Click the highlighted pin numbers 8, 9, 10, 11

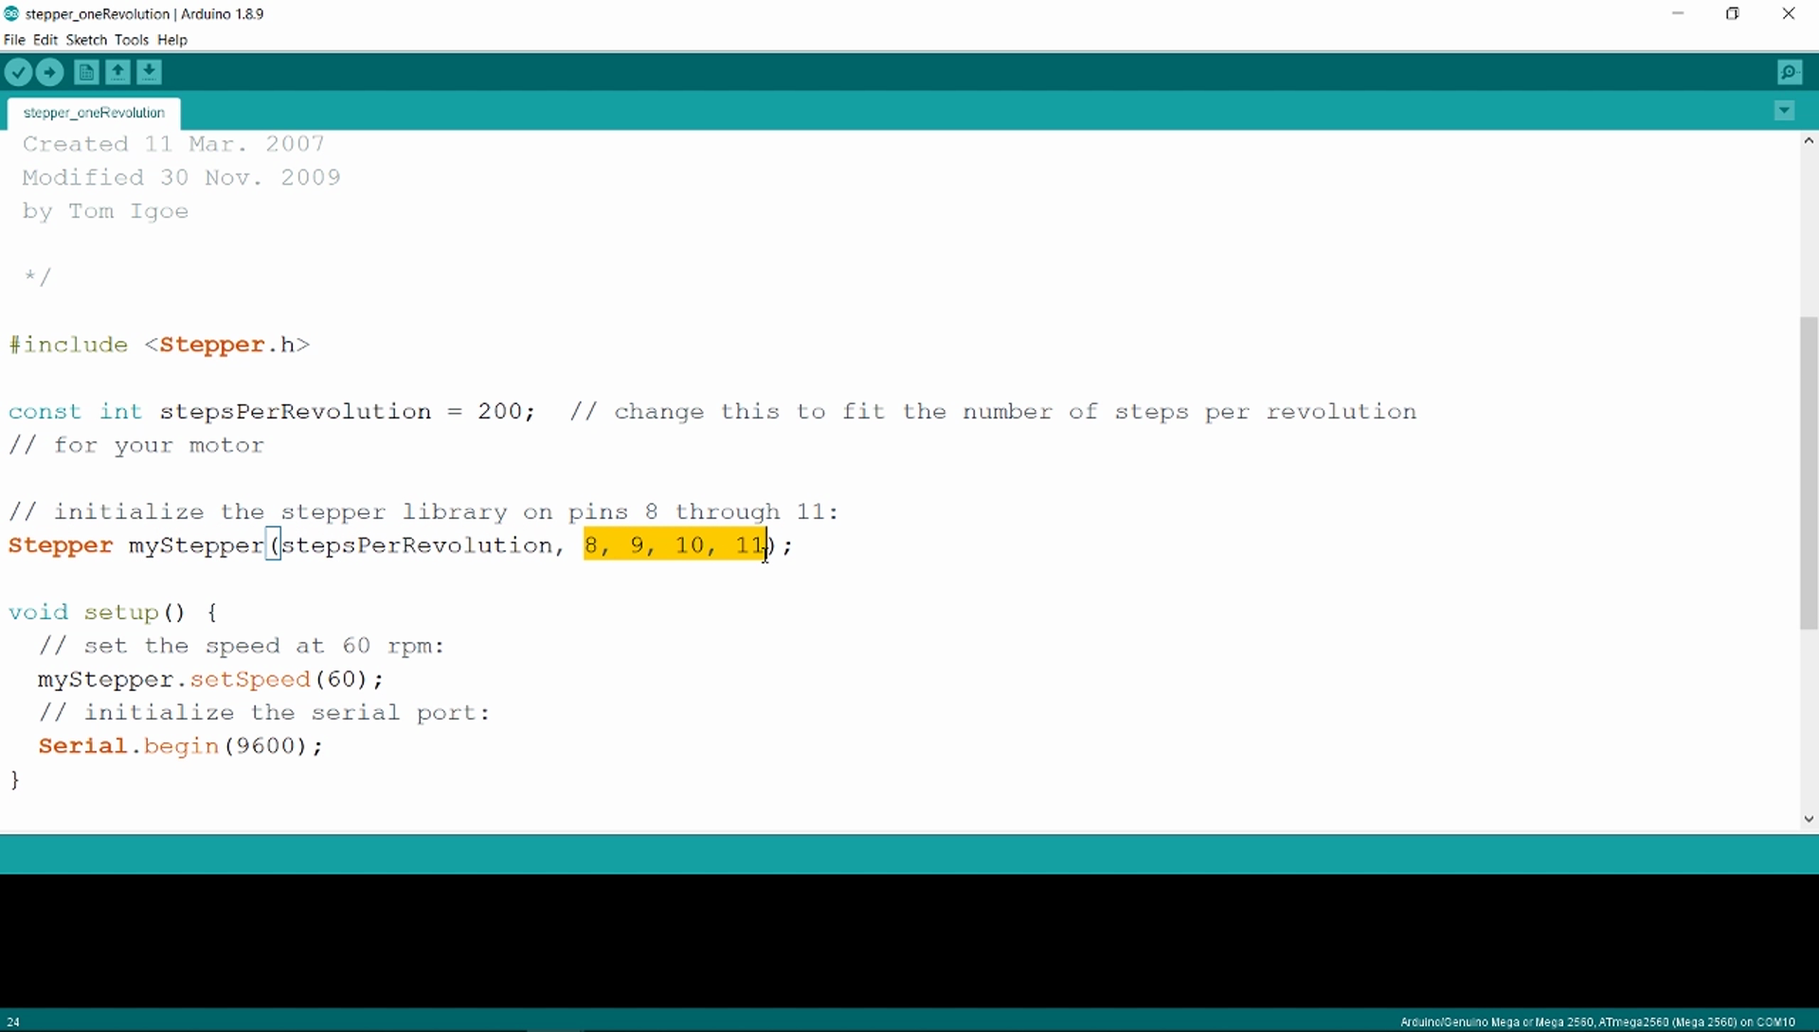pos(675,544)
